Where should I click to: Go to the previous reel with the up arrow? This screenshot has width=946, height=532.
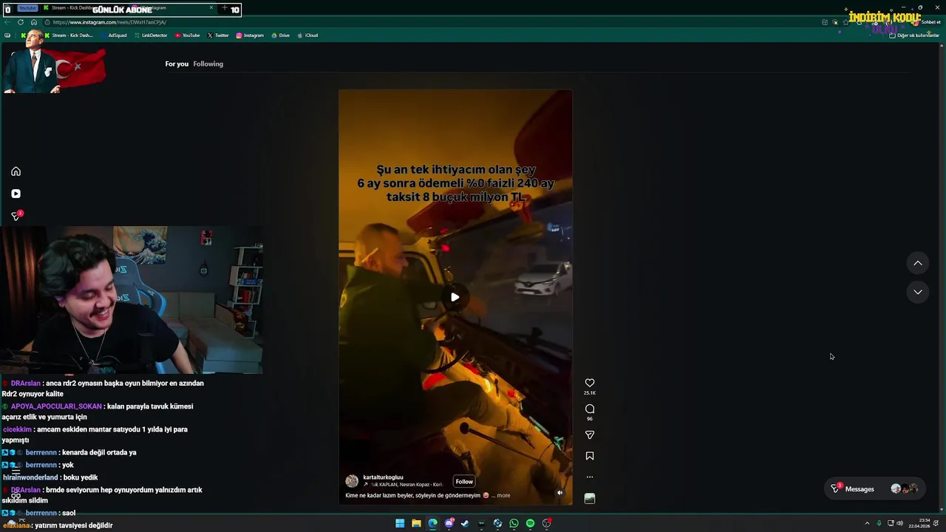(918, 263)
